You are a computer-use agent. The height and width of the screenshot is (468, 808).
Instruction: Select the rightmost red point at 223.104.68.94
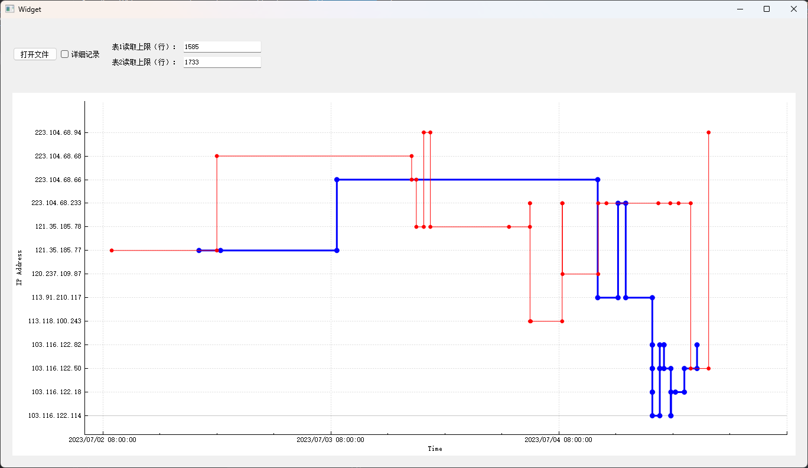coord(708,132)
